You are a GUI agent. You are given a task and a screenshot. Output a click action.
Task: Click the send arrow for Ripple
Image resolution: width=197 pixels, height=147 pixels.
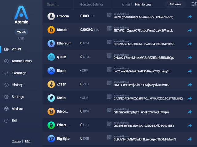click(x=190, y=71)
